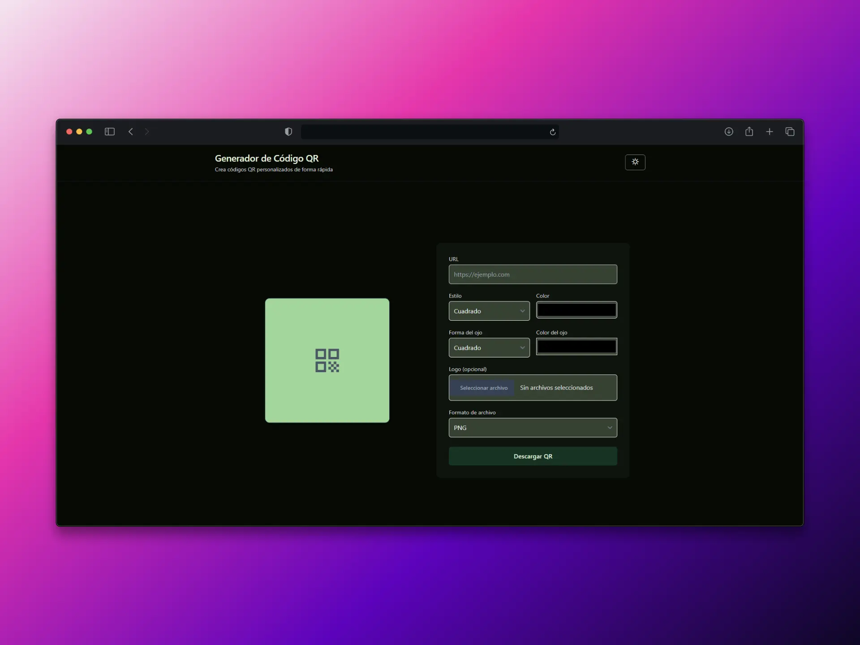Screen dimensions: 860x645
Task: Click the share icon in the toolbar
Action: 749,132
